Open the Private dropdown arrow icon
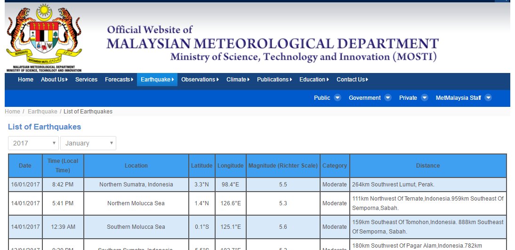Image resolution: width=515 pixels, height=250 pixels. pos(424,97)
